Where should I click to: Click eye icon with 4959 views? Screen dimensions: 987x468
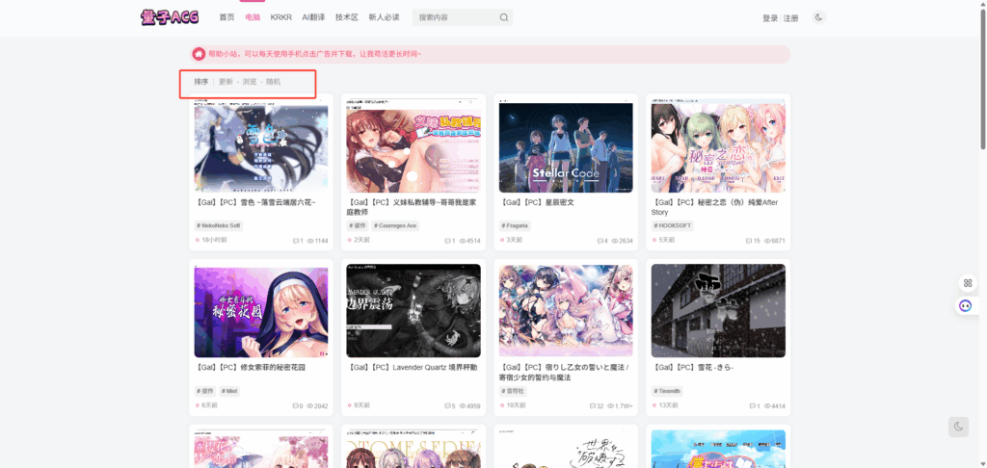tap(463, 406)
